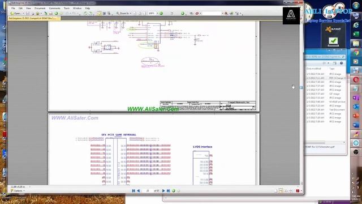Go to previous page arrow
The image size is (362, 204).
click(x=138, y=191)
